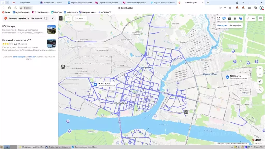Open the ГСК Нептун photo thumbnail
The width and height of the screenshot is (265, 149).
[x=51, y=29]
